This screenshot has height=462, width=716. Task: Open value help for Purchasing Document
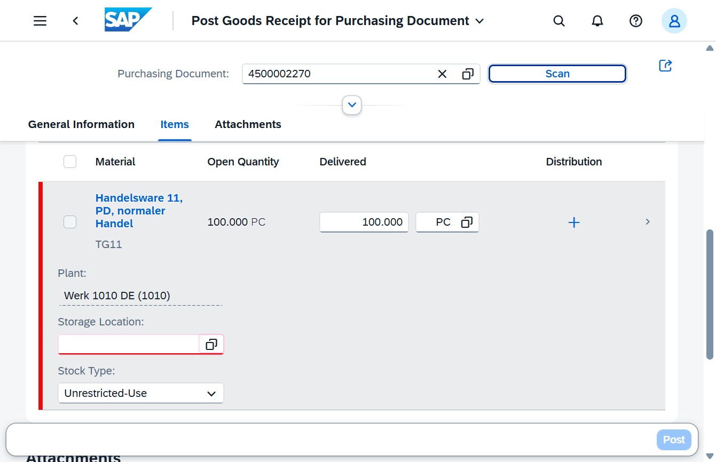pyautogui.click(x=468, y=74)
